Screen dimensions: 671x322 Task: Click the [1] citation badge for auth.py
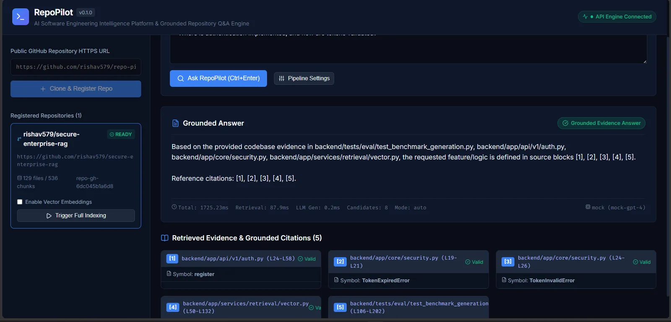click(x=172, y=258)
